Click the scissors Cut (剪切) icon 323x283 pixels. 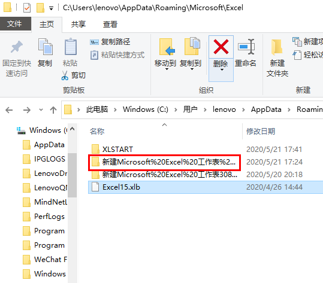(65, 75)
